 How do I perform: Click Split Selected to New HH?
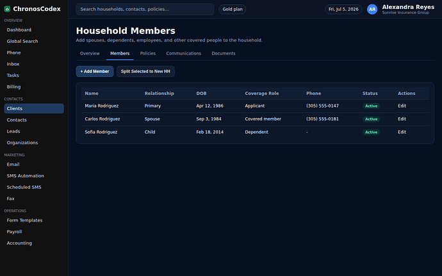coord(145,71)
